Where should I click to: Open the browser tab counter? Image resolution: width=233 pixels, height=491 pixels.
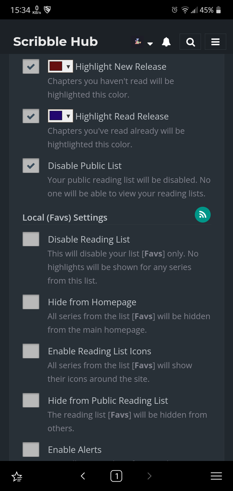tap(116, 476)
